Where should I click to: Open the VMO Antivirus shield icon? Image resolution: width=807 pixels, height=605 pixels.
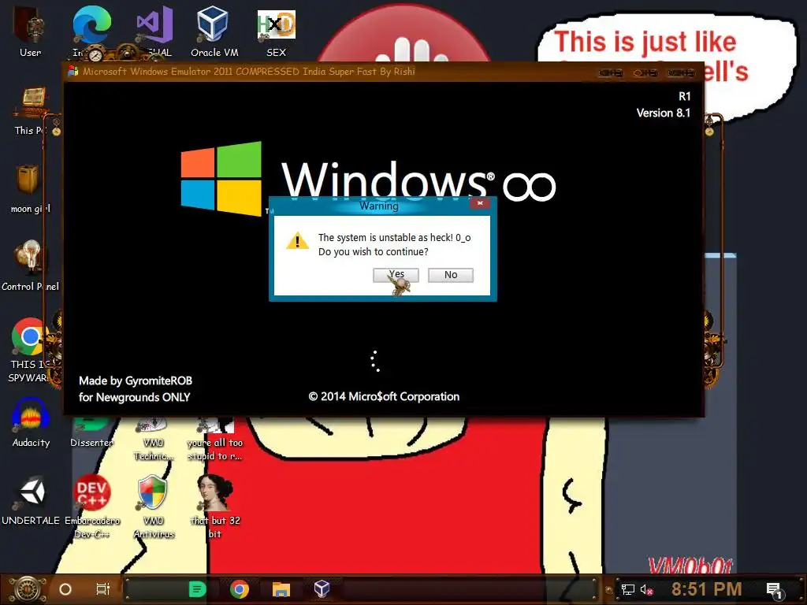coord(154,507)
